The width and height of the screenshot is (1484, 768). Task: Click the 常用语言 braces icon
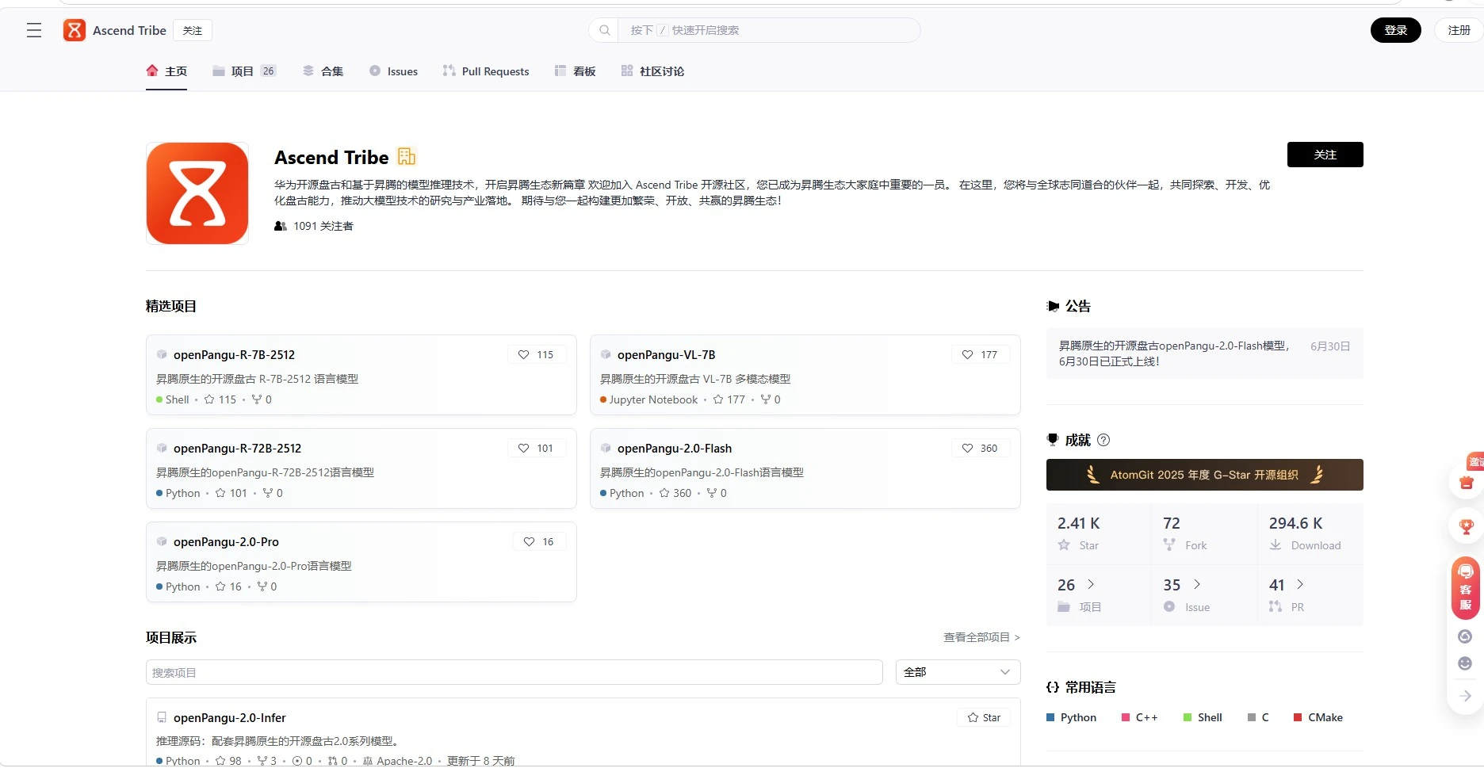click(1053, 687)
